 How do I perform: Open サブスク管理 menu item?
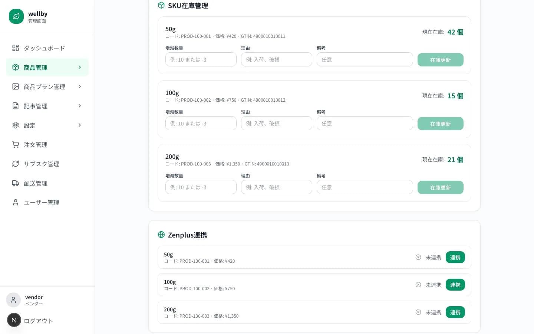(x=47, y=164)
